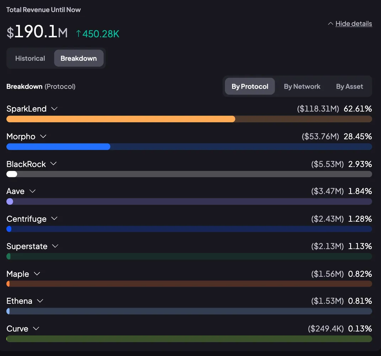Screen dimensions: 381x356
Task: Expand the Centrifuge chevron arrow
Action: [54, 219]
